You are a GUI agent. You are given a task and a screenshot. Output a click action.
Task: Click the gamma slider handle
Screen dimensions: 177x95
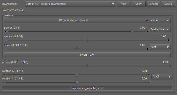pos(87,40)
